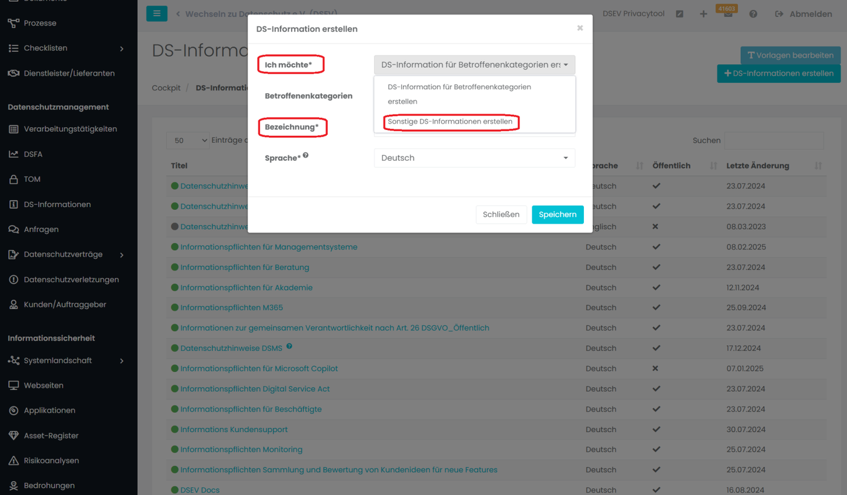
Task: Click the Speichern button
Action: click(x=557, y=215)
